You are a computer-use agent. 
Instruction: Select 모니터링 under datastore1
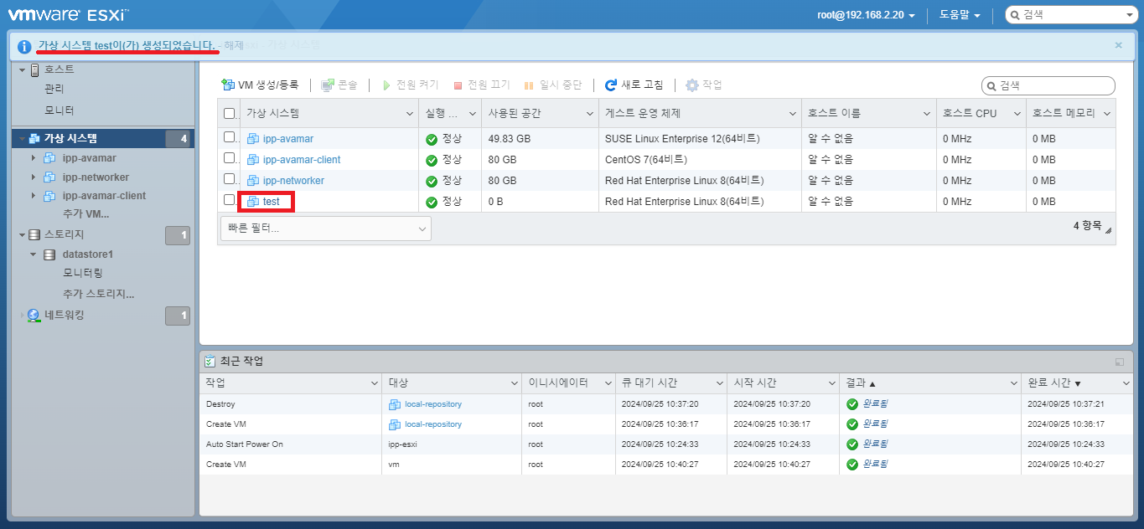(83, 274)
